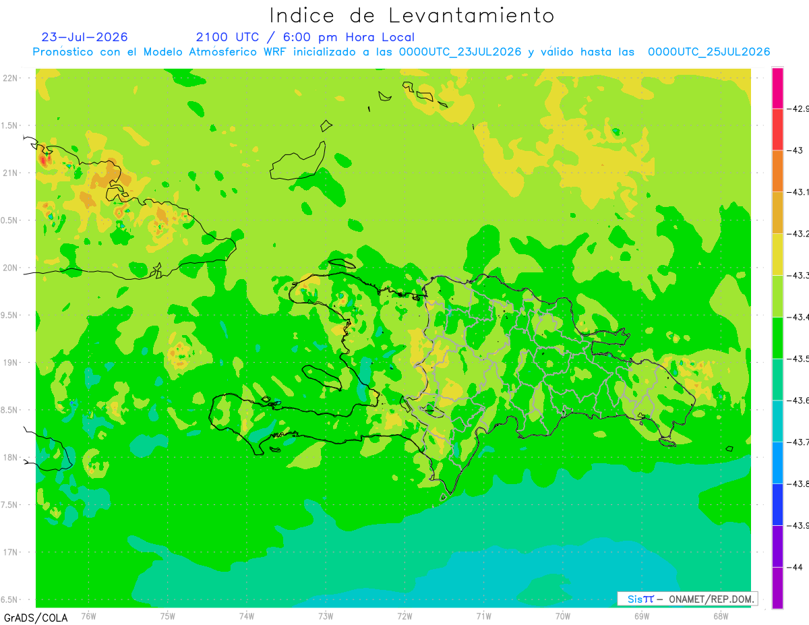Pick the bright green swatch between -43.4 and -43.5
The image size is (809, 625).
pyautogui.click(x=777, y=338)
